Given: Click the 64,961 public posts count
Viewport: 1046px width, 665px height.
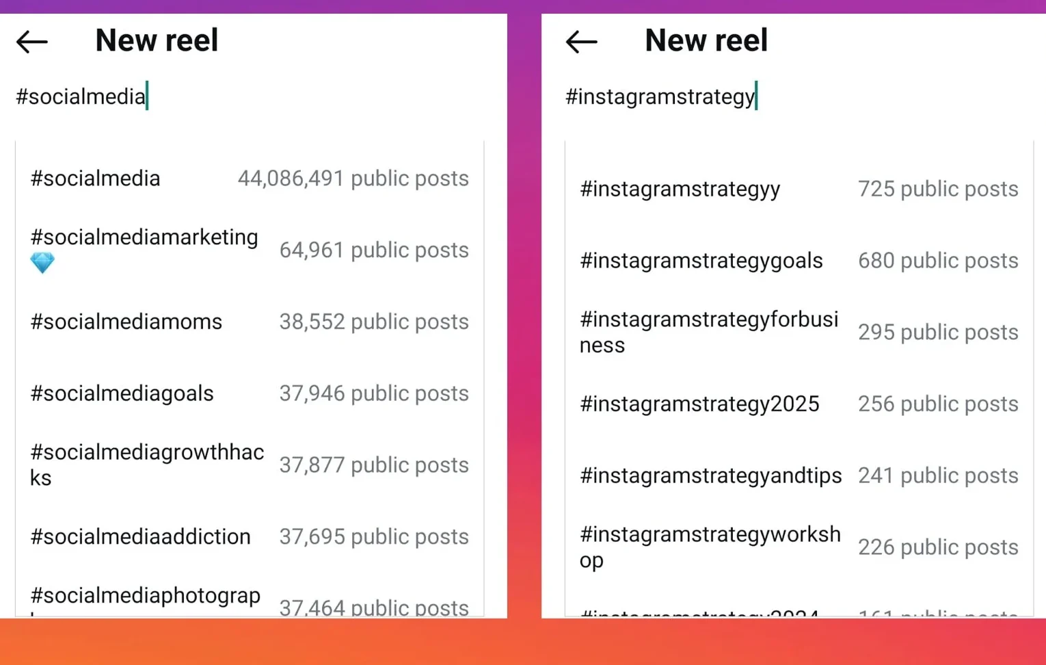Looking at the screenshot, I should tap(374, 250).
